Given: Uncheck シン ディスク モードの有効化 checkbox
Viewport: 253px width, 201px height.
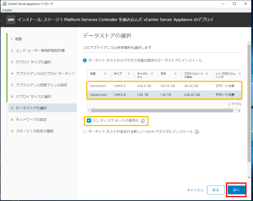Looking at the screenshot, I should [x=89, y=120].
